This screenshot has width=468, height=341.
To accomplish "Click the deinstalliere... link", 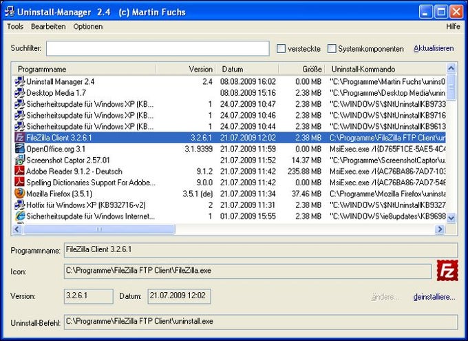I will tap(434, 297).
